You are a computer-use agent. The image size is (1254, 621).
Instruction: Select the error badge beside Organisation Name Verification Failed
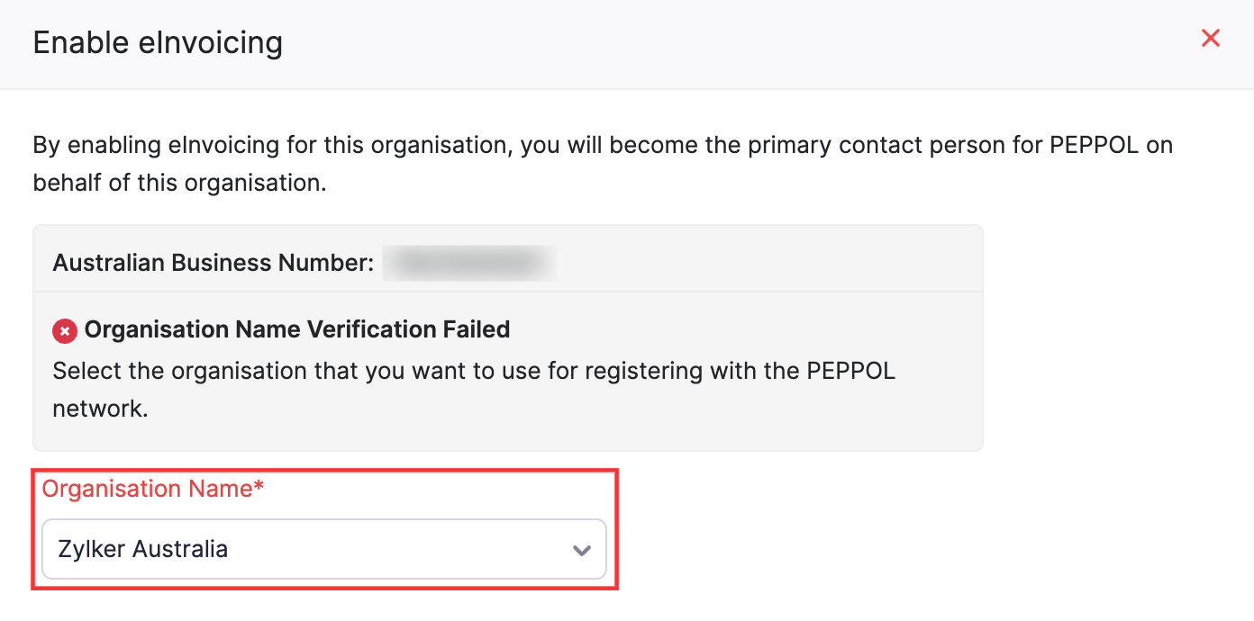coord(64,330)
